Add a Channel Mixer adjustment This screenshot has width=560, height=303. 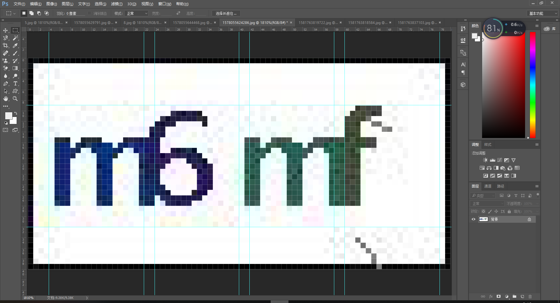pyautogui.click(x=510, y=168)
